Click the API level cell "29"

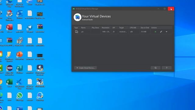114,32
